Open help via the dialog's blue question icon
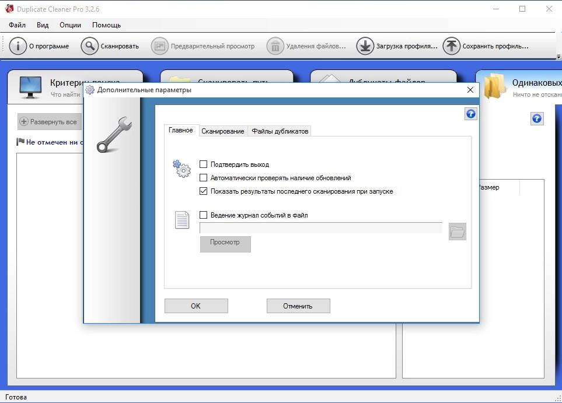This screenshot has height=403, width=562. (470, 114)
